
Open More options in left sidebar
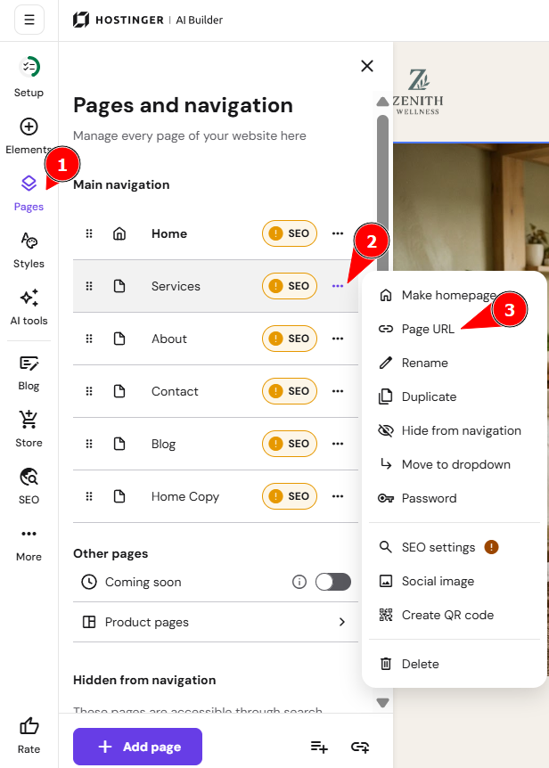(x=29, y=544)
